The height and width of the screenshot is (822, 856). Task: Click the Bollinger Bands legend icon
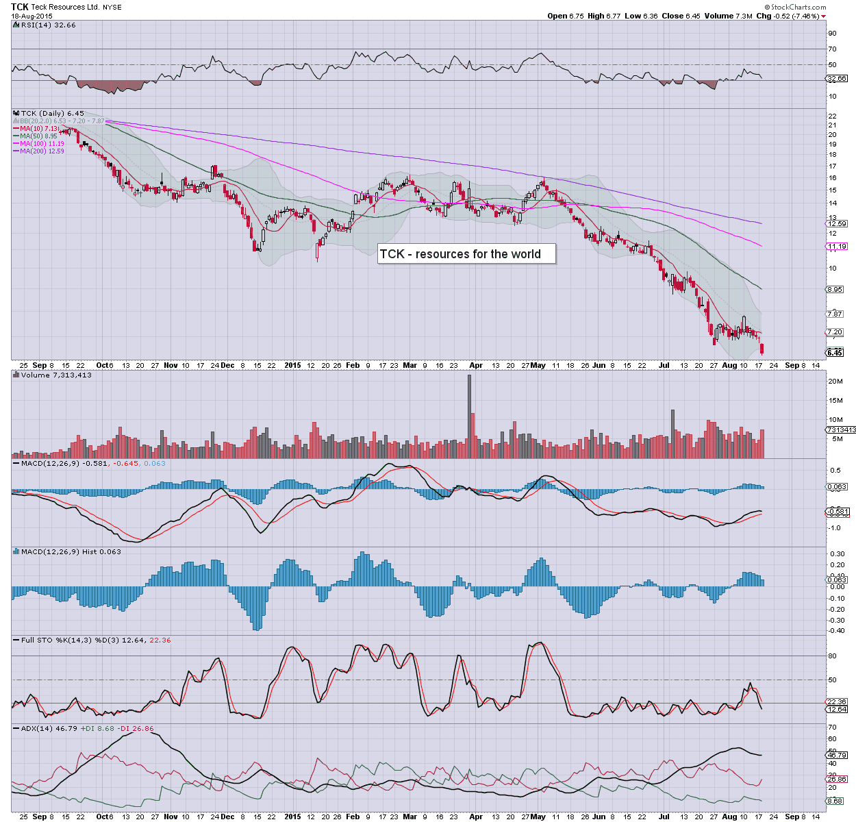16,121
